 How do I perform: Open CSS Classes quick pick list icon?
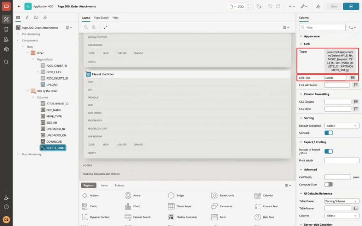[356, 102]
